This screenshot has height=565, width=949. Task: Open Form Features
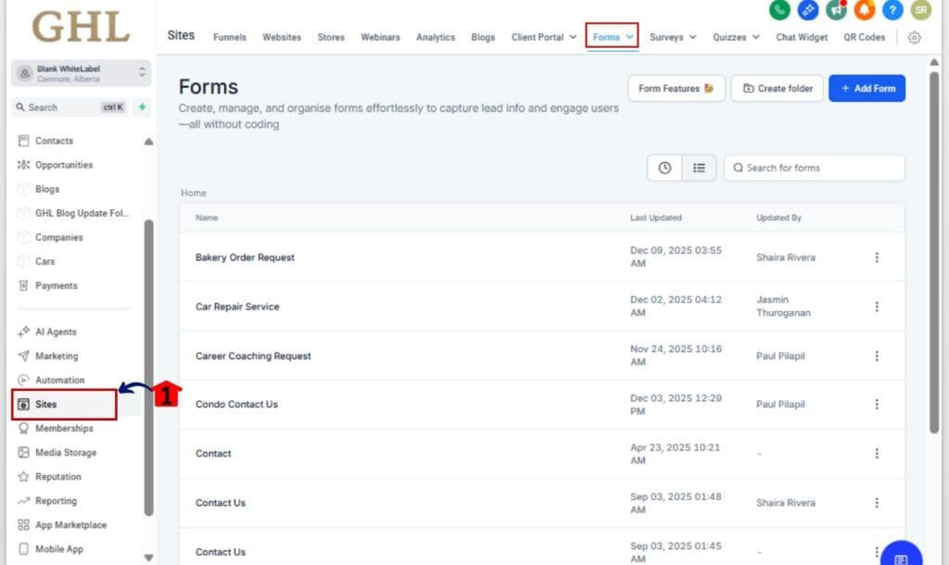pyautogui.click(x=676, y=88)
